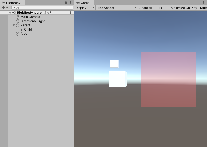This screenshot has height=147, width=207.
Task: Click the Main Camera cube icon
Action: tap(18, 17)
